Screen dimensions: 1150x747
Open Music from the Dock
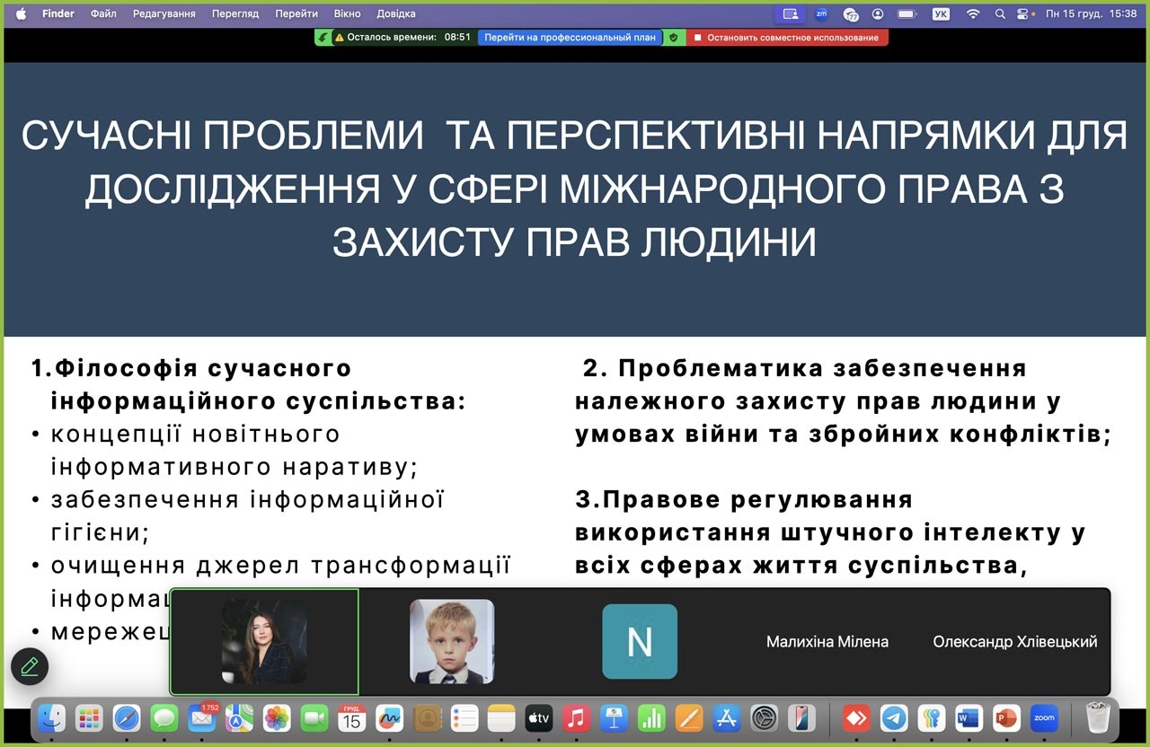click(x=576, y=718)
